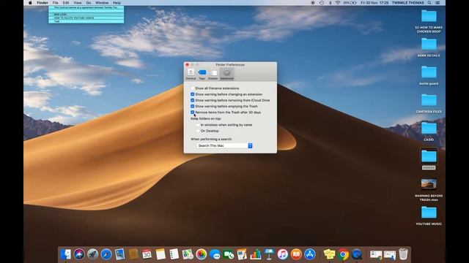This screenshot has height=263, width=469.
Task: Open Messages in the Dock
Action: (x=215, y=254)
